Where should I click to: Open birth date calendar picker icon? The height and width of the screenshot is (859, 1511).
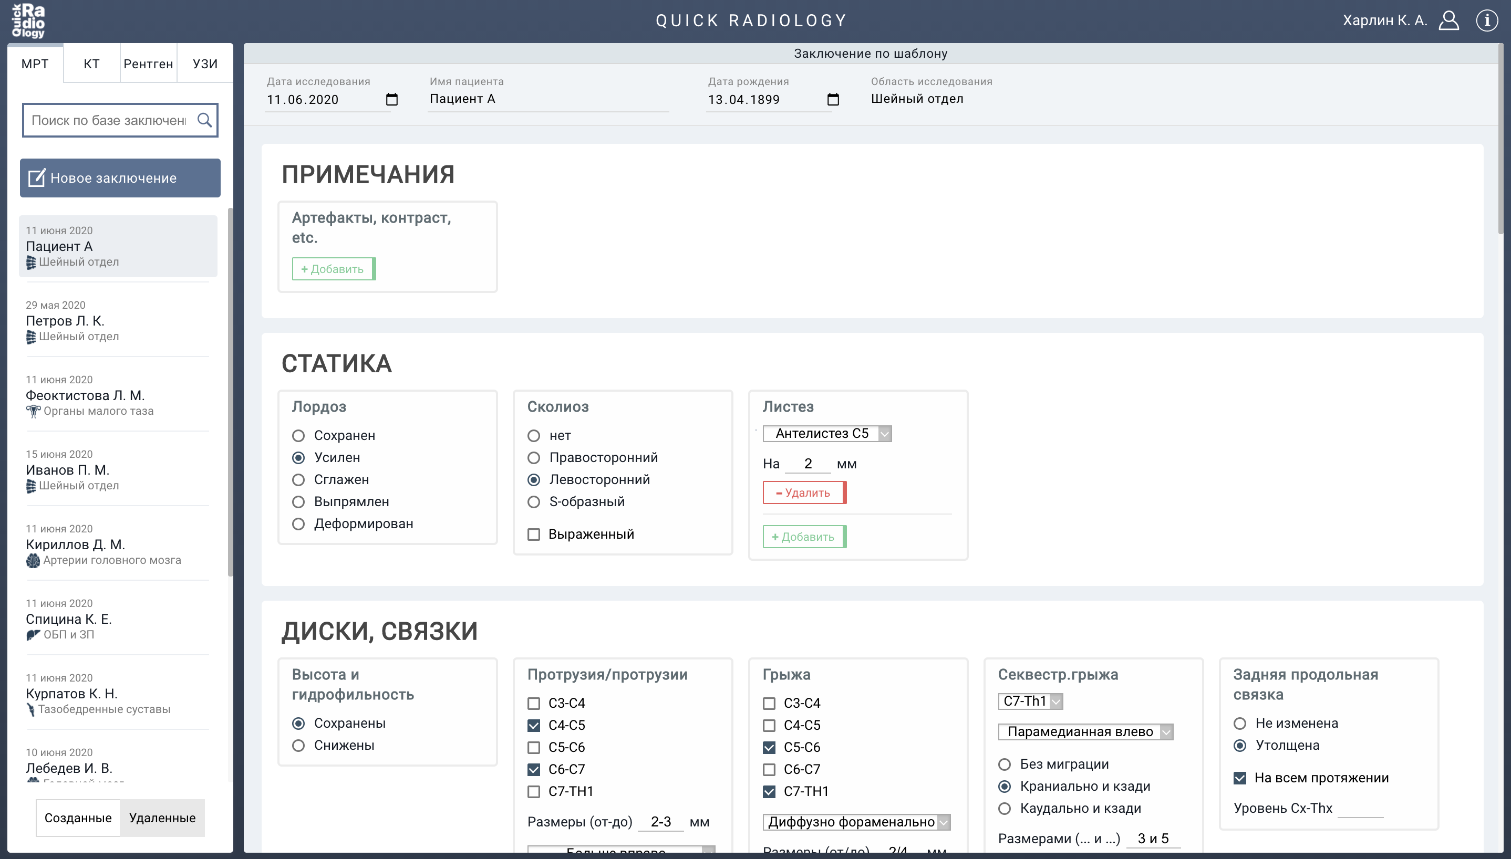pyautogui.click(x=833, y=99)
